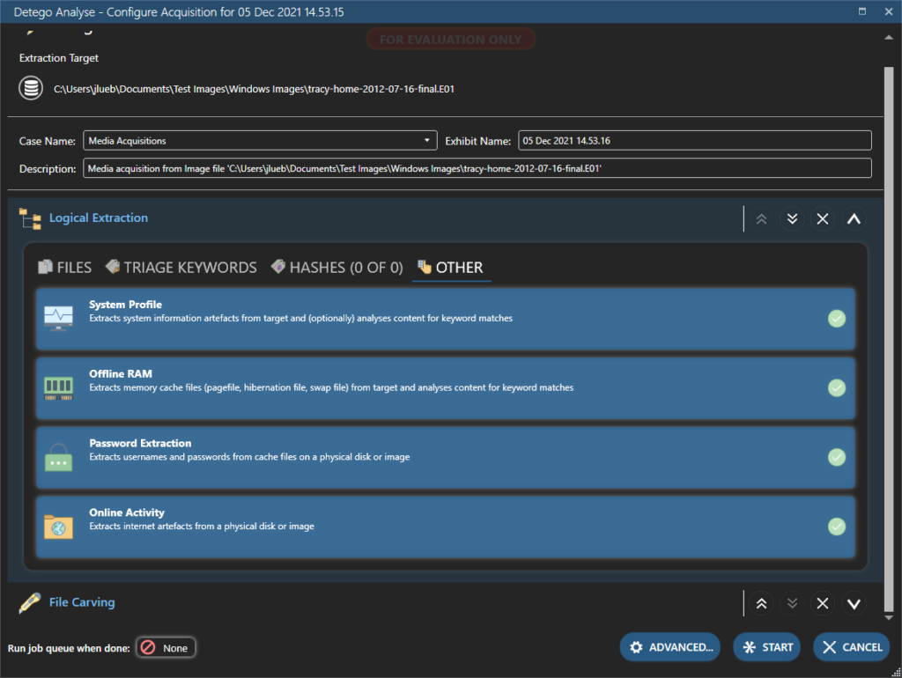The height and width of the screenshot is (678, 902).
Task: Maximize the Detego Analyse window
Action: (861, 11)
